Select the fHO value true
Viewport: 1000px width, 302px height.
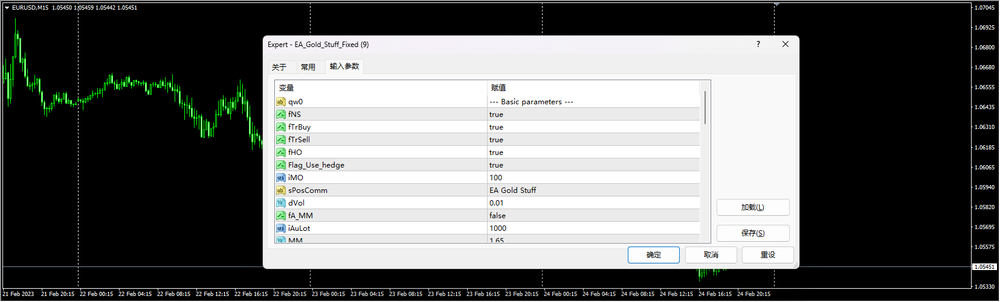(496, 153)
